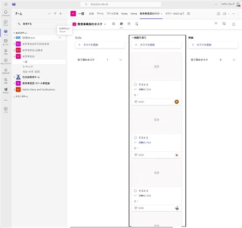Switch to the Home tab
Screen dimensions: 242x228
coord(134,14)
